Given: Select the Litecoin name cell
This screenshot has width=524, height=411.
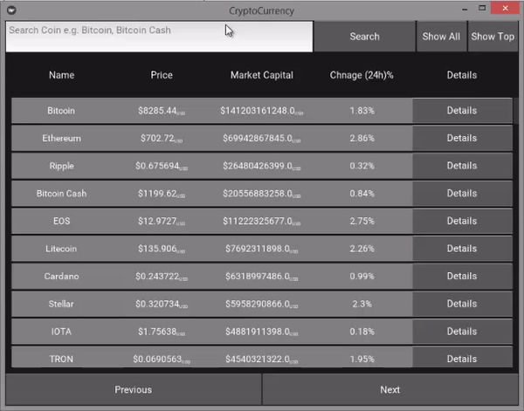Looking at the screenshot, I should [61, 249].
